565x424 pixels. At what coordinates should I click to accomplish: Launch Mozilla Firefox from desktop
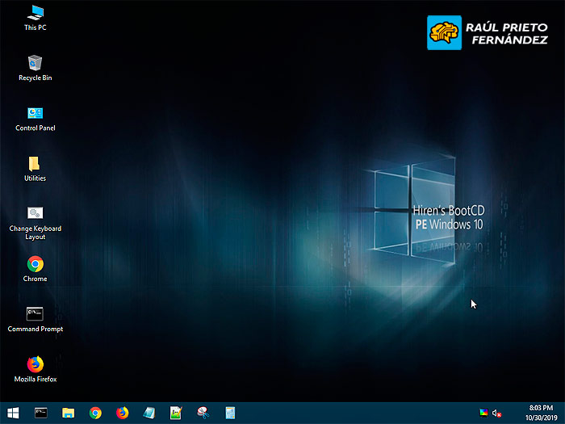click(36, 364)
